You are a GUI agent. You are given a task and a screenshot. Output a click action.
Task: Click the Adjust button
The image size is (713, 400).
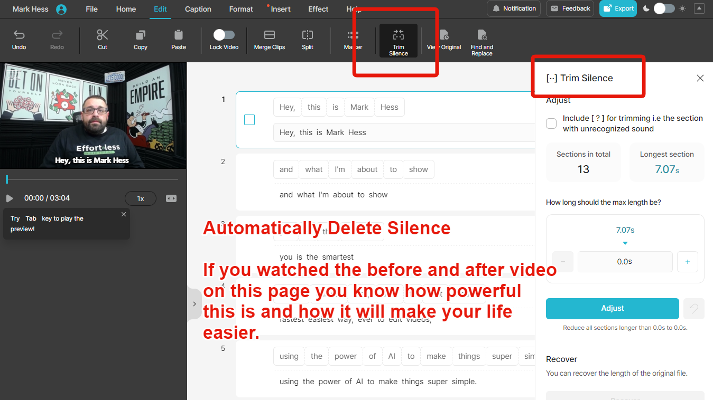[612, 308]
